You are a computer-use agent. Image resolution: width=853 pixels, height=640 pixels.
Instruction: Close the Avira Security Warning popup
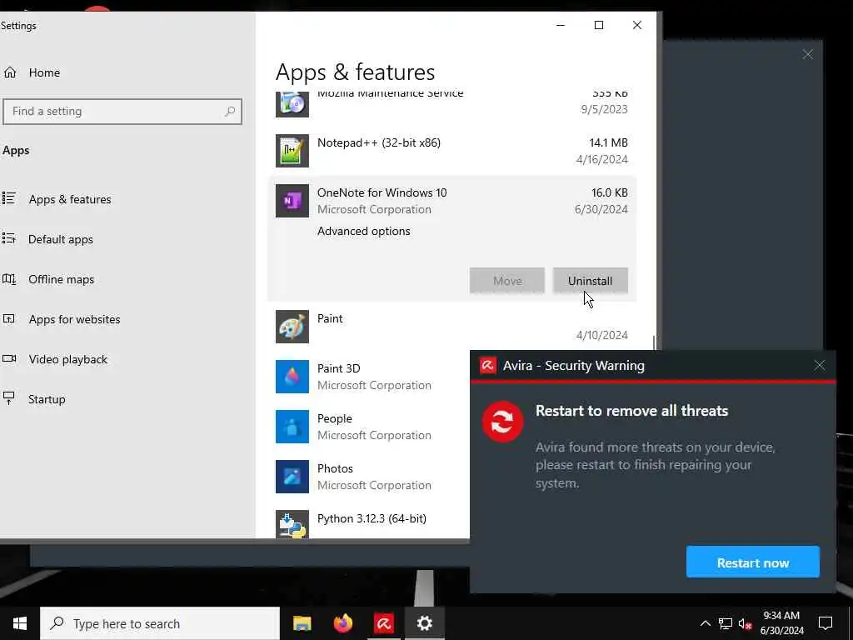(820, 366)
